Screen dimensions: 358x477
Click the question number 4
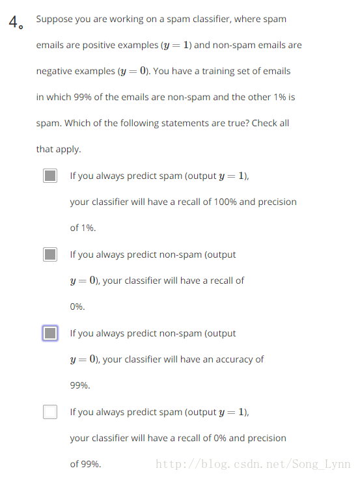(x=16, y=22)
